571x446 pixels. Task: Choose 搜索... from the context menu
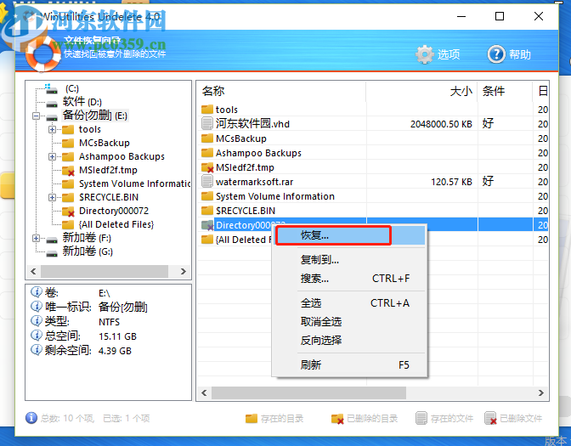349,279
